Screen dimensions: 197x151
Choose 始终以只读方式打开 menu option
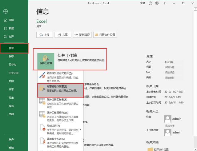tap(60, 77)
